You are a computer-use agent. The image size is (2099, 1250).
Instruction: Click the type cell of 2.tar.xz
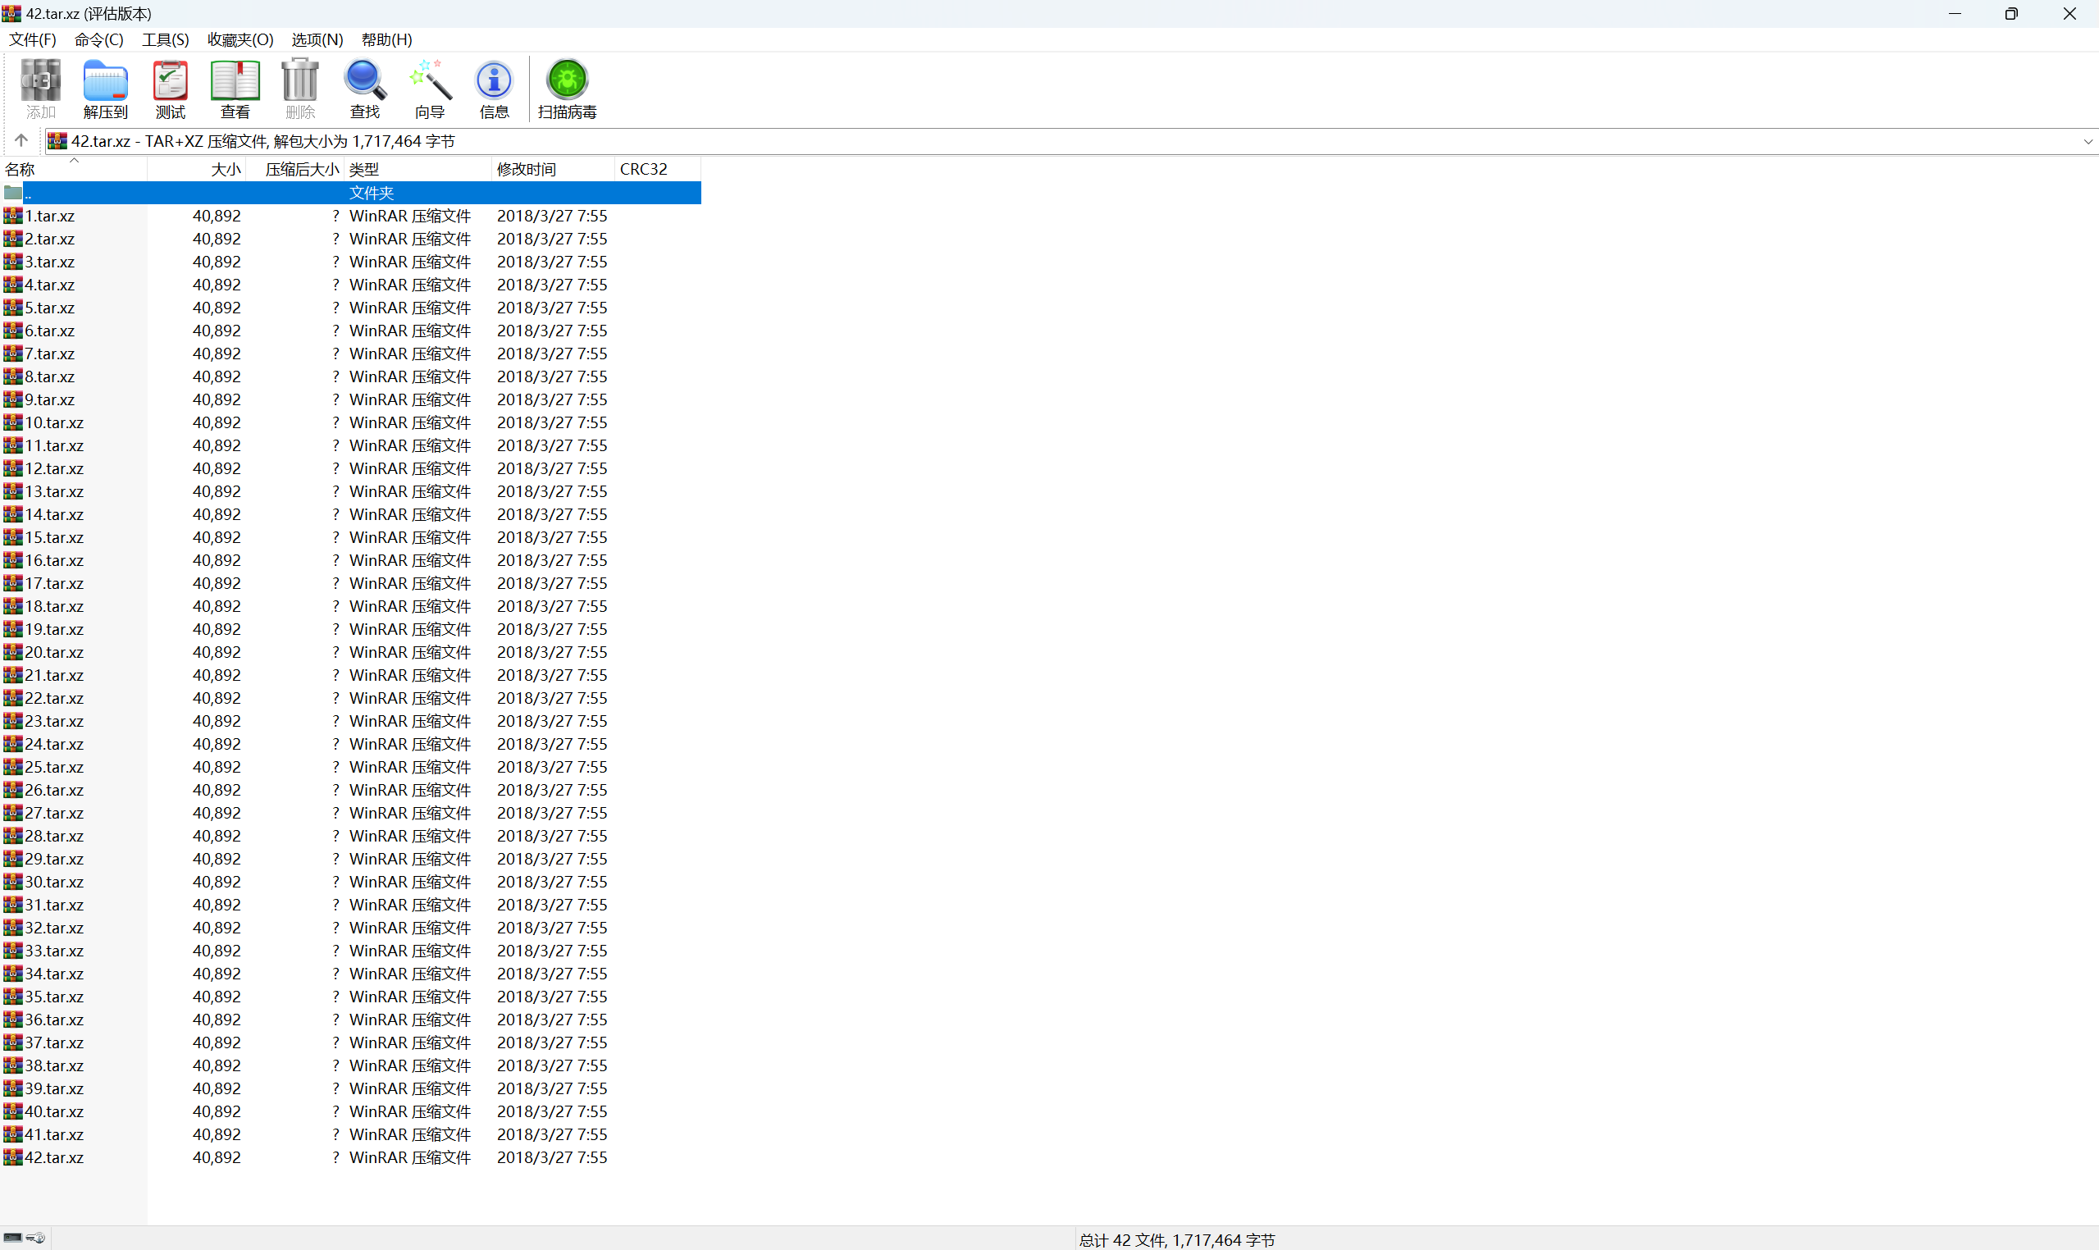[410, 240]
